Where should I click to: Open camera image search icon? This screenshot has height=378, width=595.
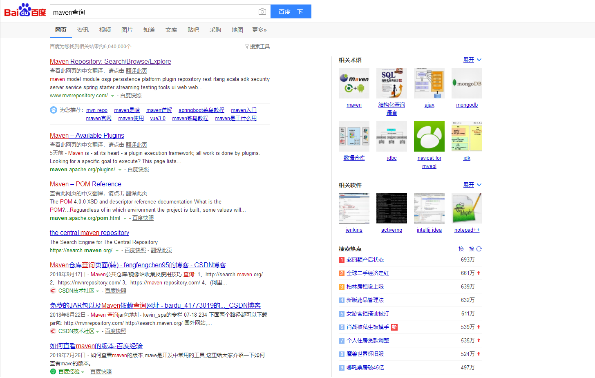pyautogui.click(x=262, y=12)
